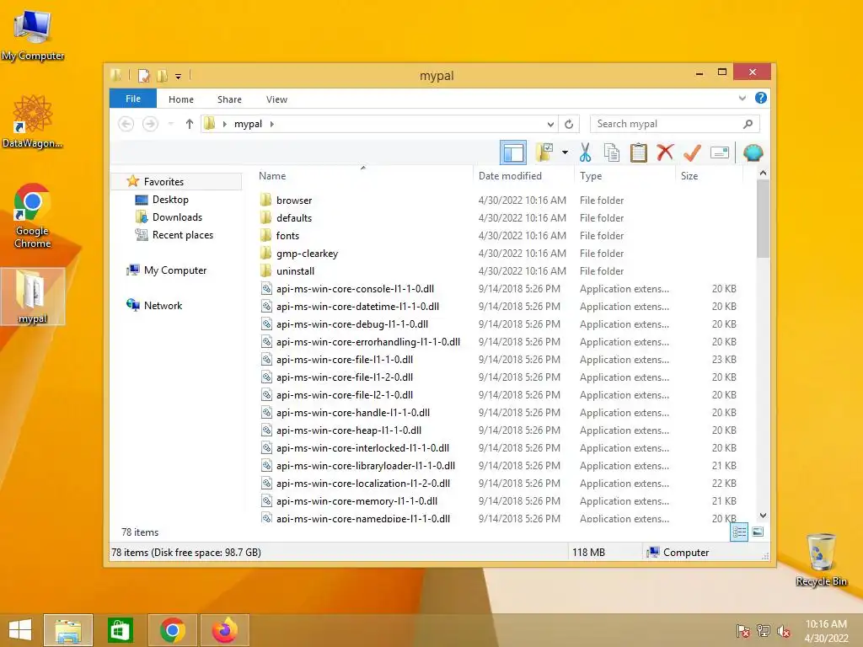
Task: Click the Rename icon in the toolbar
Action: (720, 152)
